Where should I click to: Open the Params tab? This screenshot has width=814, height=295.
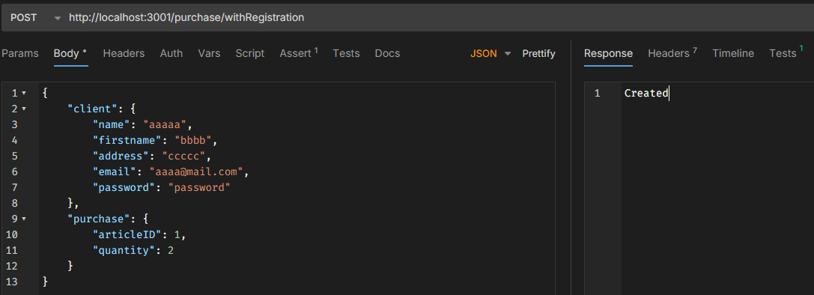click(19, 53)
